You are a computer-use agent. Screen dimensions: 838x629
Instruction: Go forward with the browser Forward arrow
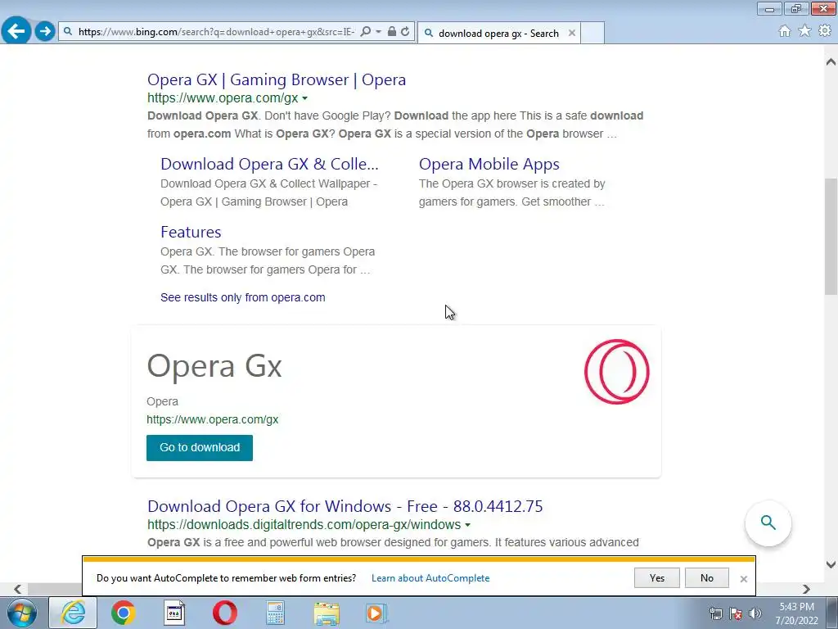tap(45, 31)
